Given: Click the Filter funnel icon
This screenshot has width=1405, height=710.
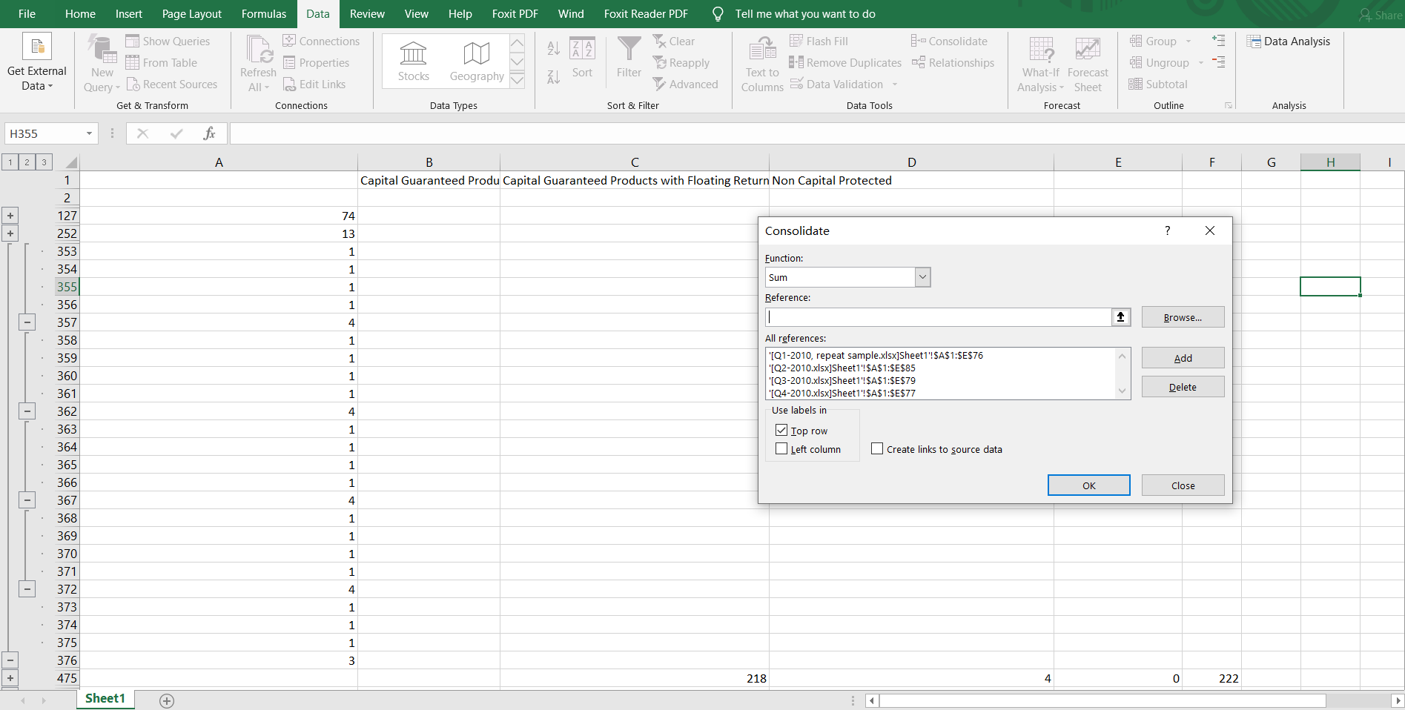Looking at the screenshot, I should pyautogui.click(x=629, y=48).
